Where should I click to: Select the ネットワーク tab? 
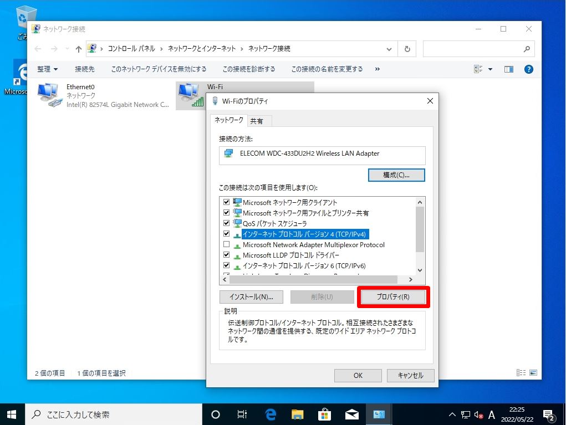click(x=229, y=120)
